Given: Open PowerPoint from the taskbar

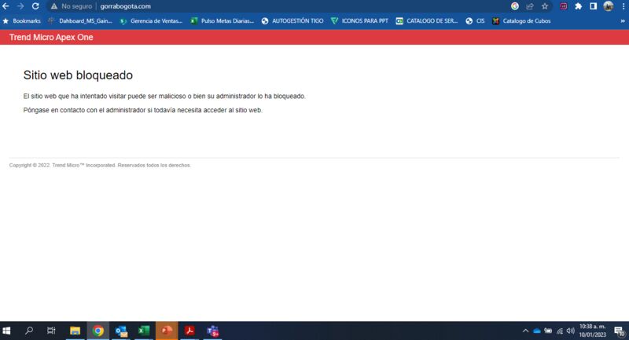Looking at the screenshot, I should click(167, 331).
